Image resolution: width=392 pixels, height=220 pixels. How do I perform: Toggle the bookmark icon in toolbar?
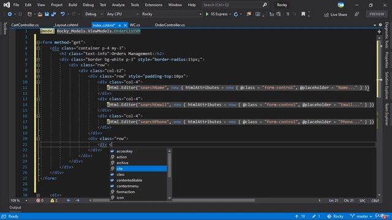point(303,14)
